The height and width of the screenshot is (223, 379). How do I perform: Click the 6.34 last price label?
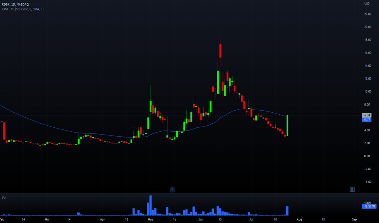(x=367, y=115)
